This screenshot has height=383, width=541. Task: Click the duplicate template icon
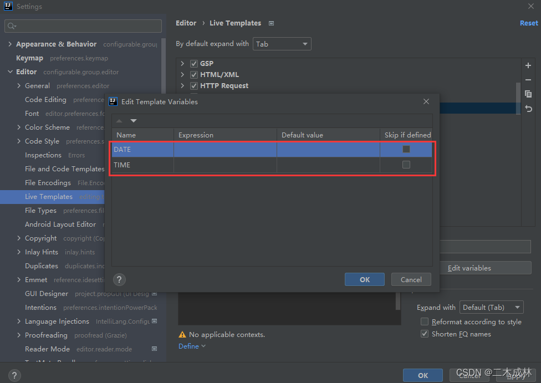click(528, 94)
